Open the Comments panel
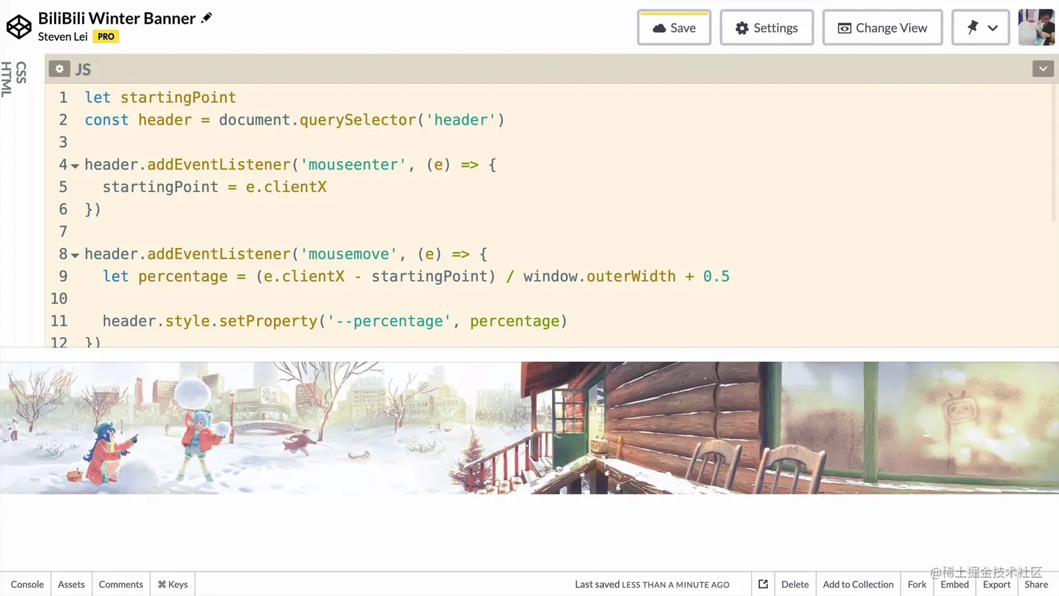The height and width of the screenshot is (596, 1059). pos(120,584)
